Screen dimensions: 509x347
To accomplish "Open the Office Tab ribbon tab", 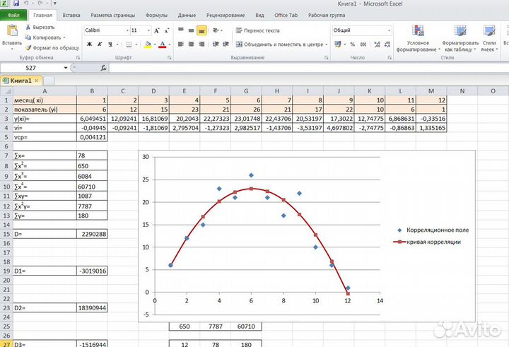I will (286, 15).
